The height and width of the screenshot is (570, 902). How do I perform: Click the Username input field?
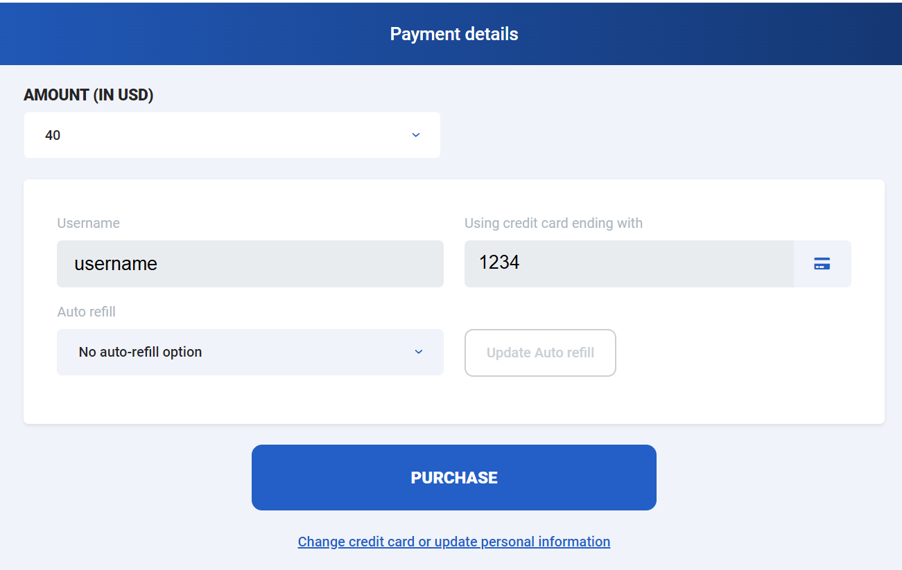tap(250, 263)
